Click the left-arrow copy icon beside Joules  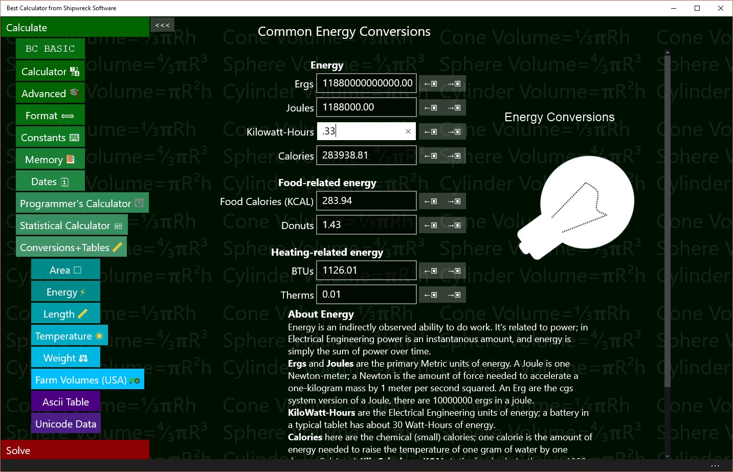pos(431,107)
